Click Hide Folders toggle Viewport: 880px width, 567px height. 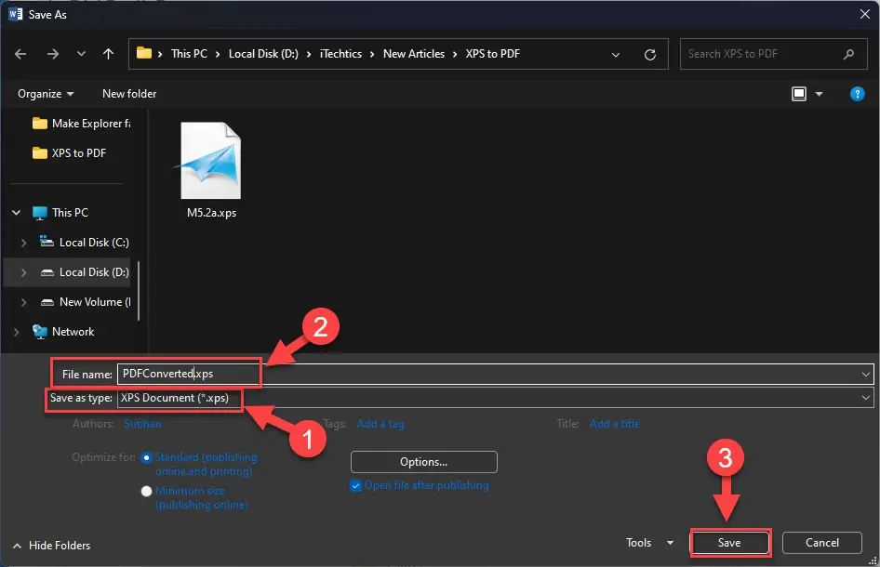[52, 545]
